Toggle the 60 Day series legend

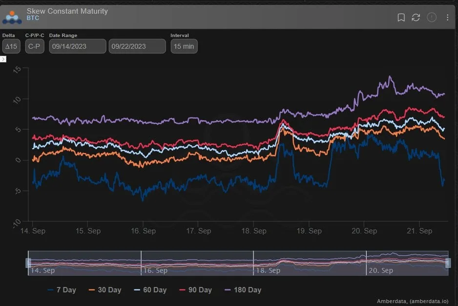[x=150, y=290]
